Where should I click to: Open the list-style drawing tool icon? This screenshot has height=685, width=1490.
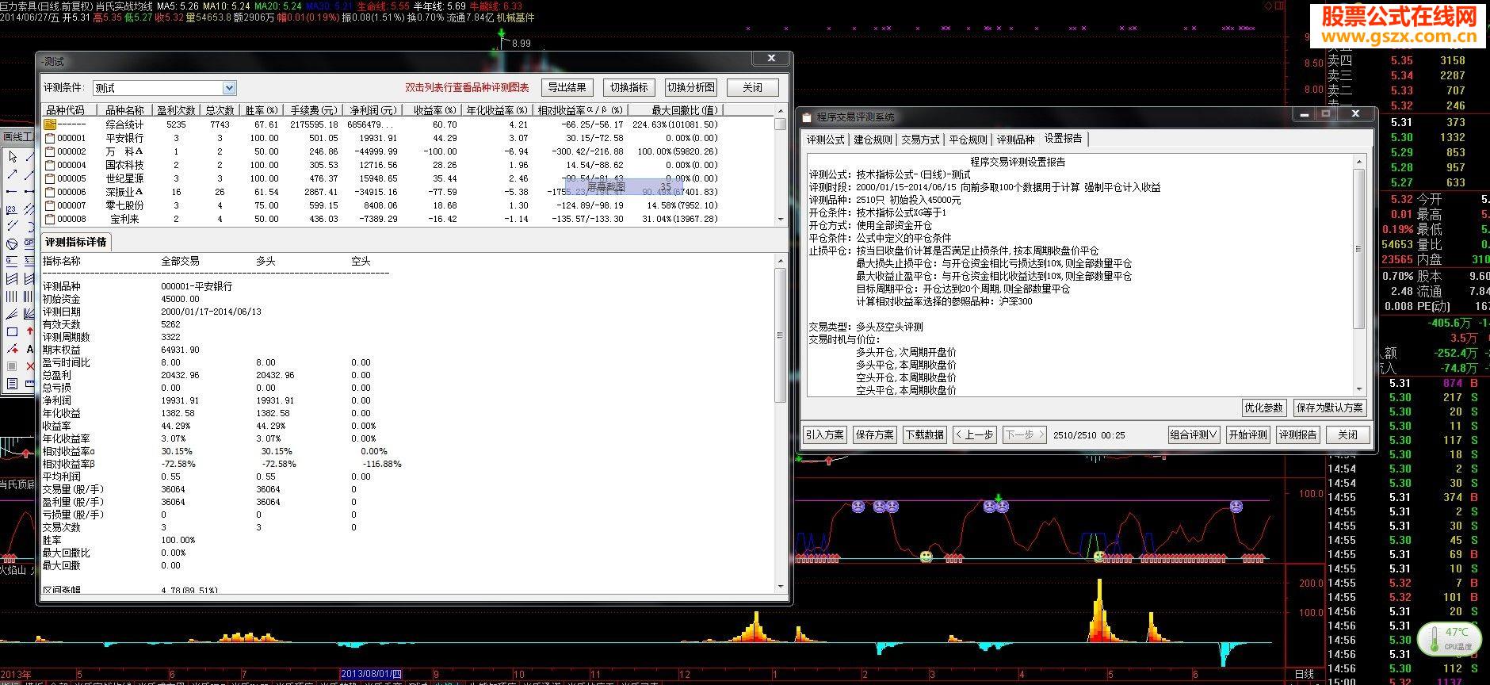(12, 384)
